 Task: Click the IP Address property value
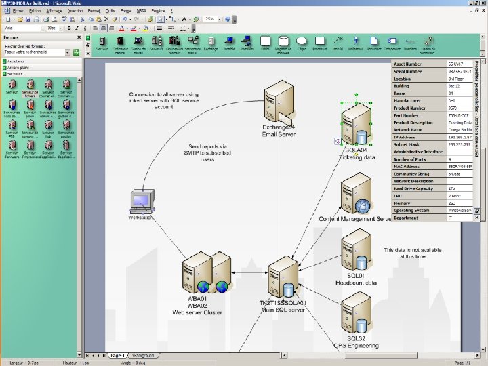(460, 137)
